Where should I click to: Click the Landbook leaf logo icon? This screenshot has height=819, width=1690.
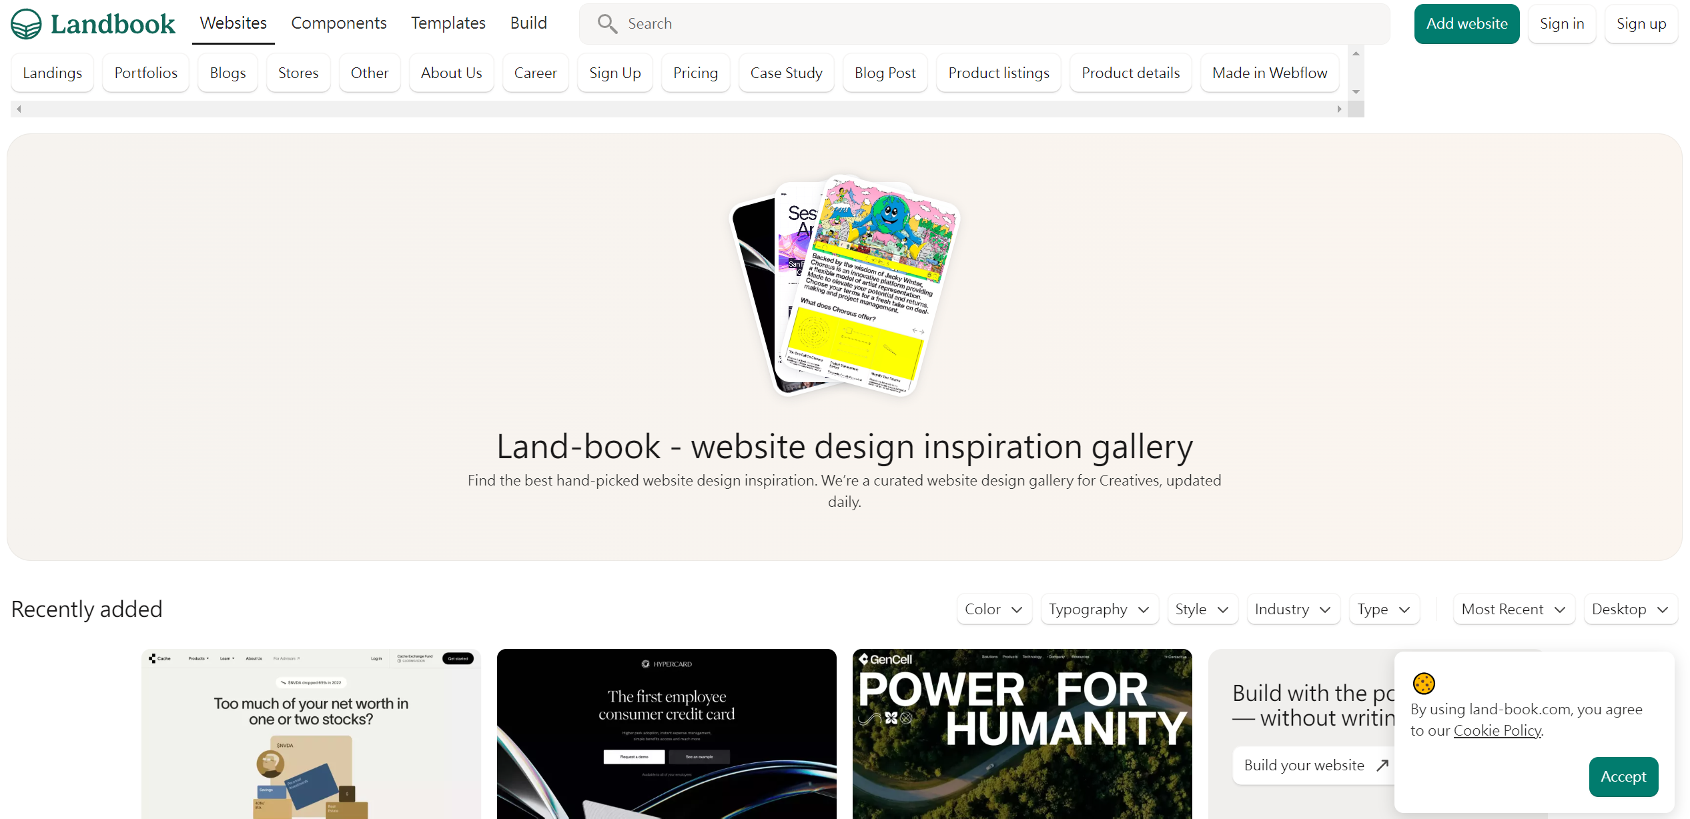point(26,24)
